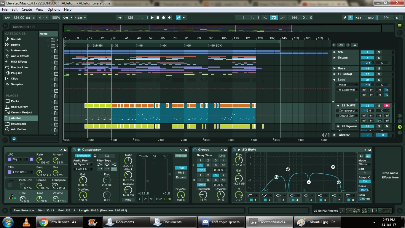
Task: Select Audio Effects category in browser
Action: [x=20, y=56]
